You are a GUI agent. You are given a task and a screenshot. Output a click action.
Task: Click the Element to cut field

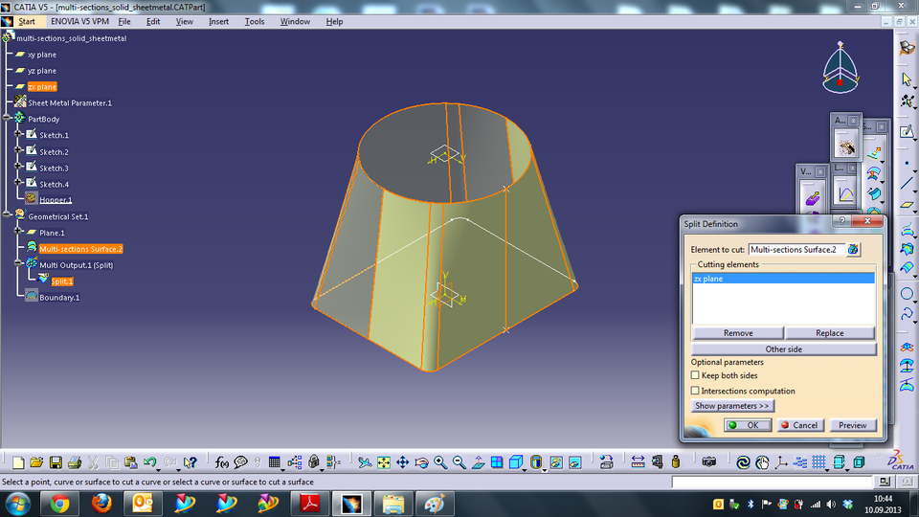coord(794,249)
